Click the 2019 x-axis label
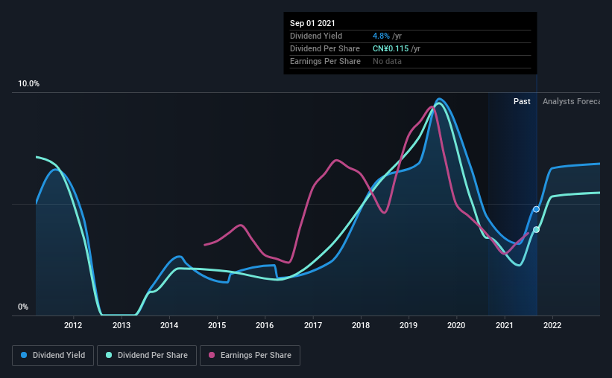This screenshot has width=612, height=378. 408,325
